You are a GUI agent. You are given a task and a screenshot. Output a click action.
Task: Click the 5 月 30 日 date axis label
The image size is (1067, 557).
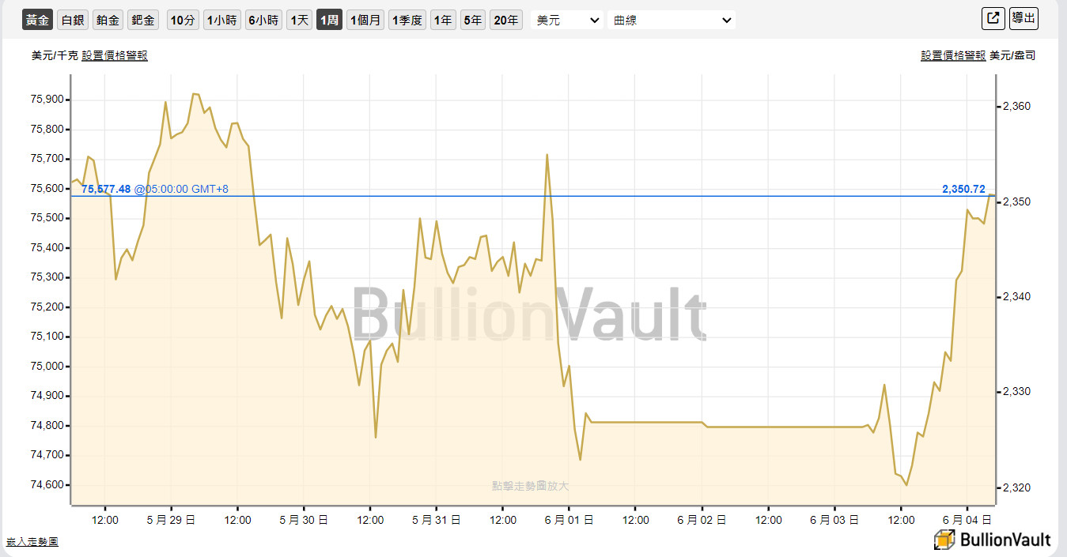tap(304, 520)
